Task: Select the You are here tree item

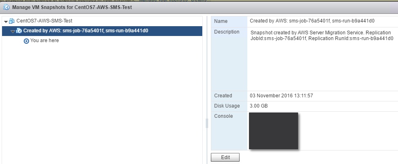Action: (44, 40)
